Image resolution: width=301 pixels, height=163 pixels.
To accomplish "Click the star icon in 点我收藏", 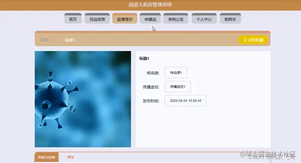I will click(x=245, y=40).
